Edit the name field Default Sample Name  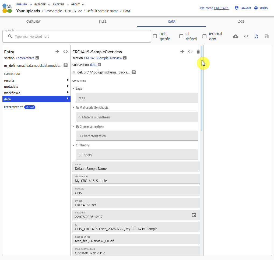tap(136, 167)
